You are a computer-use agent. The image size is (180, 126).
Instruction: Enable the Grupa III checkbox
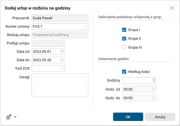click(x=124, y=47)
